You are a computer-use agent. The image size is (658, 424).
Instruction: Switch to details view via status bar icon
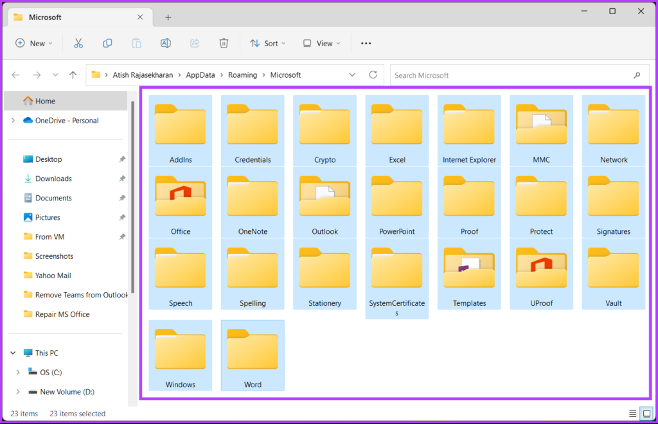click(x=632, y=413)
